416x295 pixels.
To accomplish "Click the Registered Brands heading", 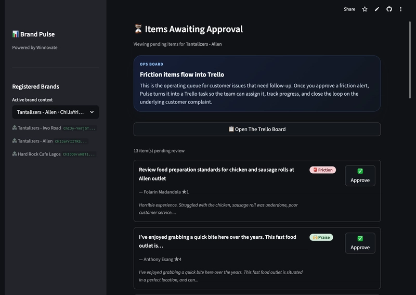I will pyautogui.click(x=35, y=86).
